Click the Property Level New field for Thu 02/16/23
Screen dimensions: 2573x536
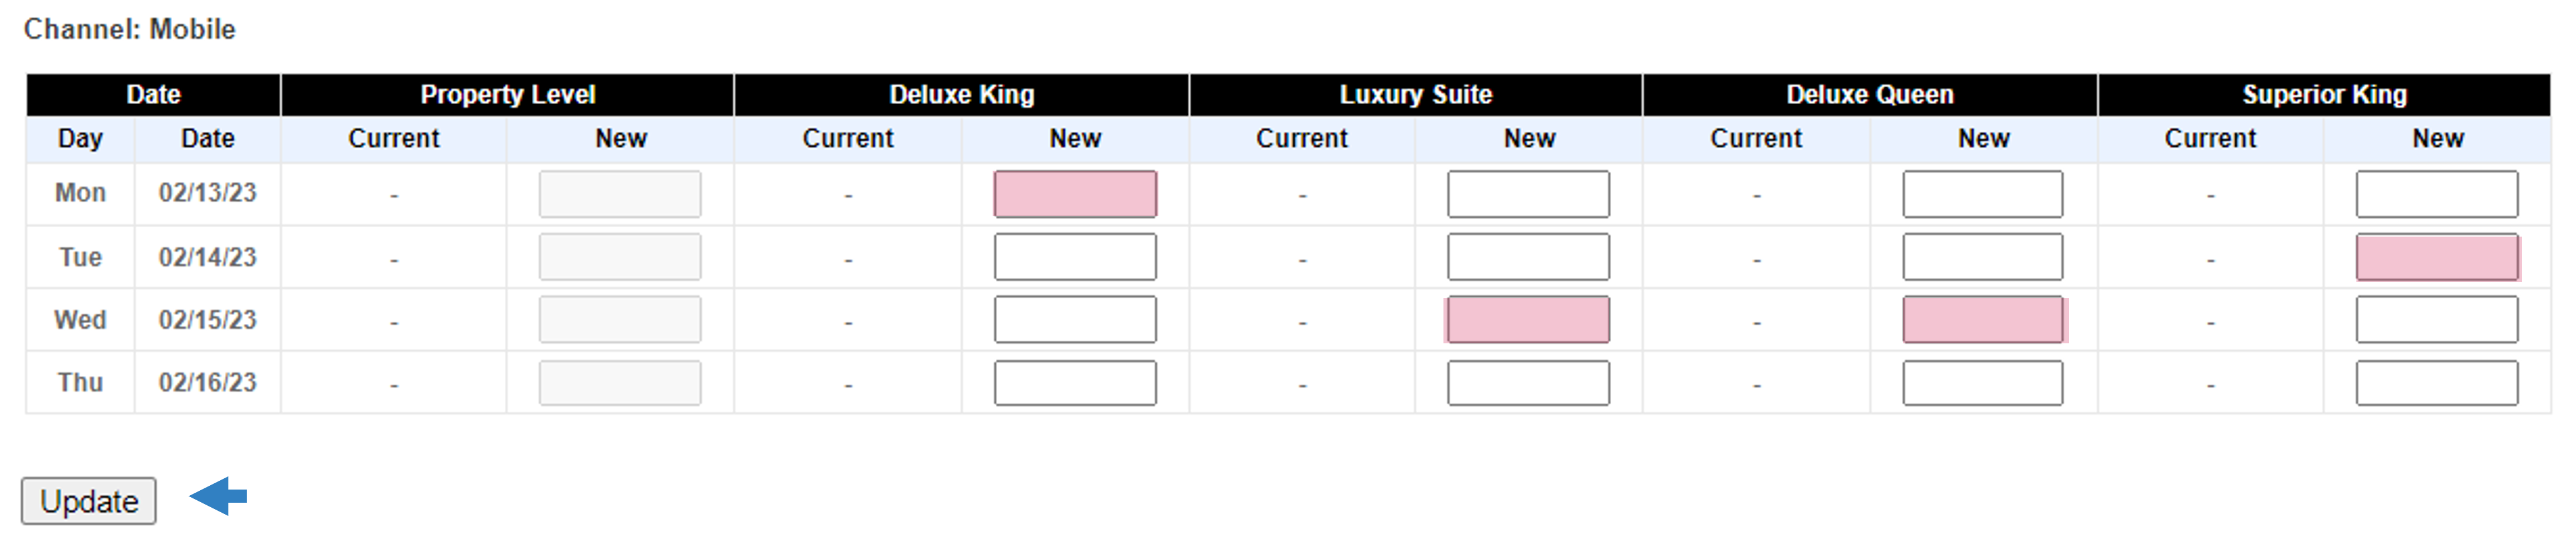point(620,383)
